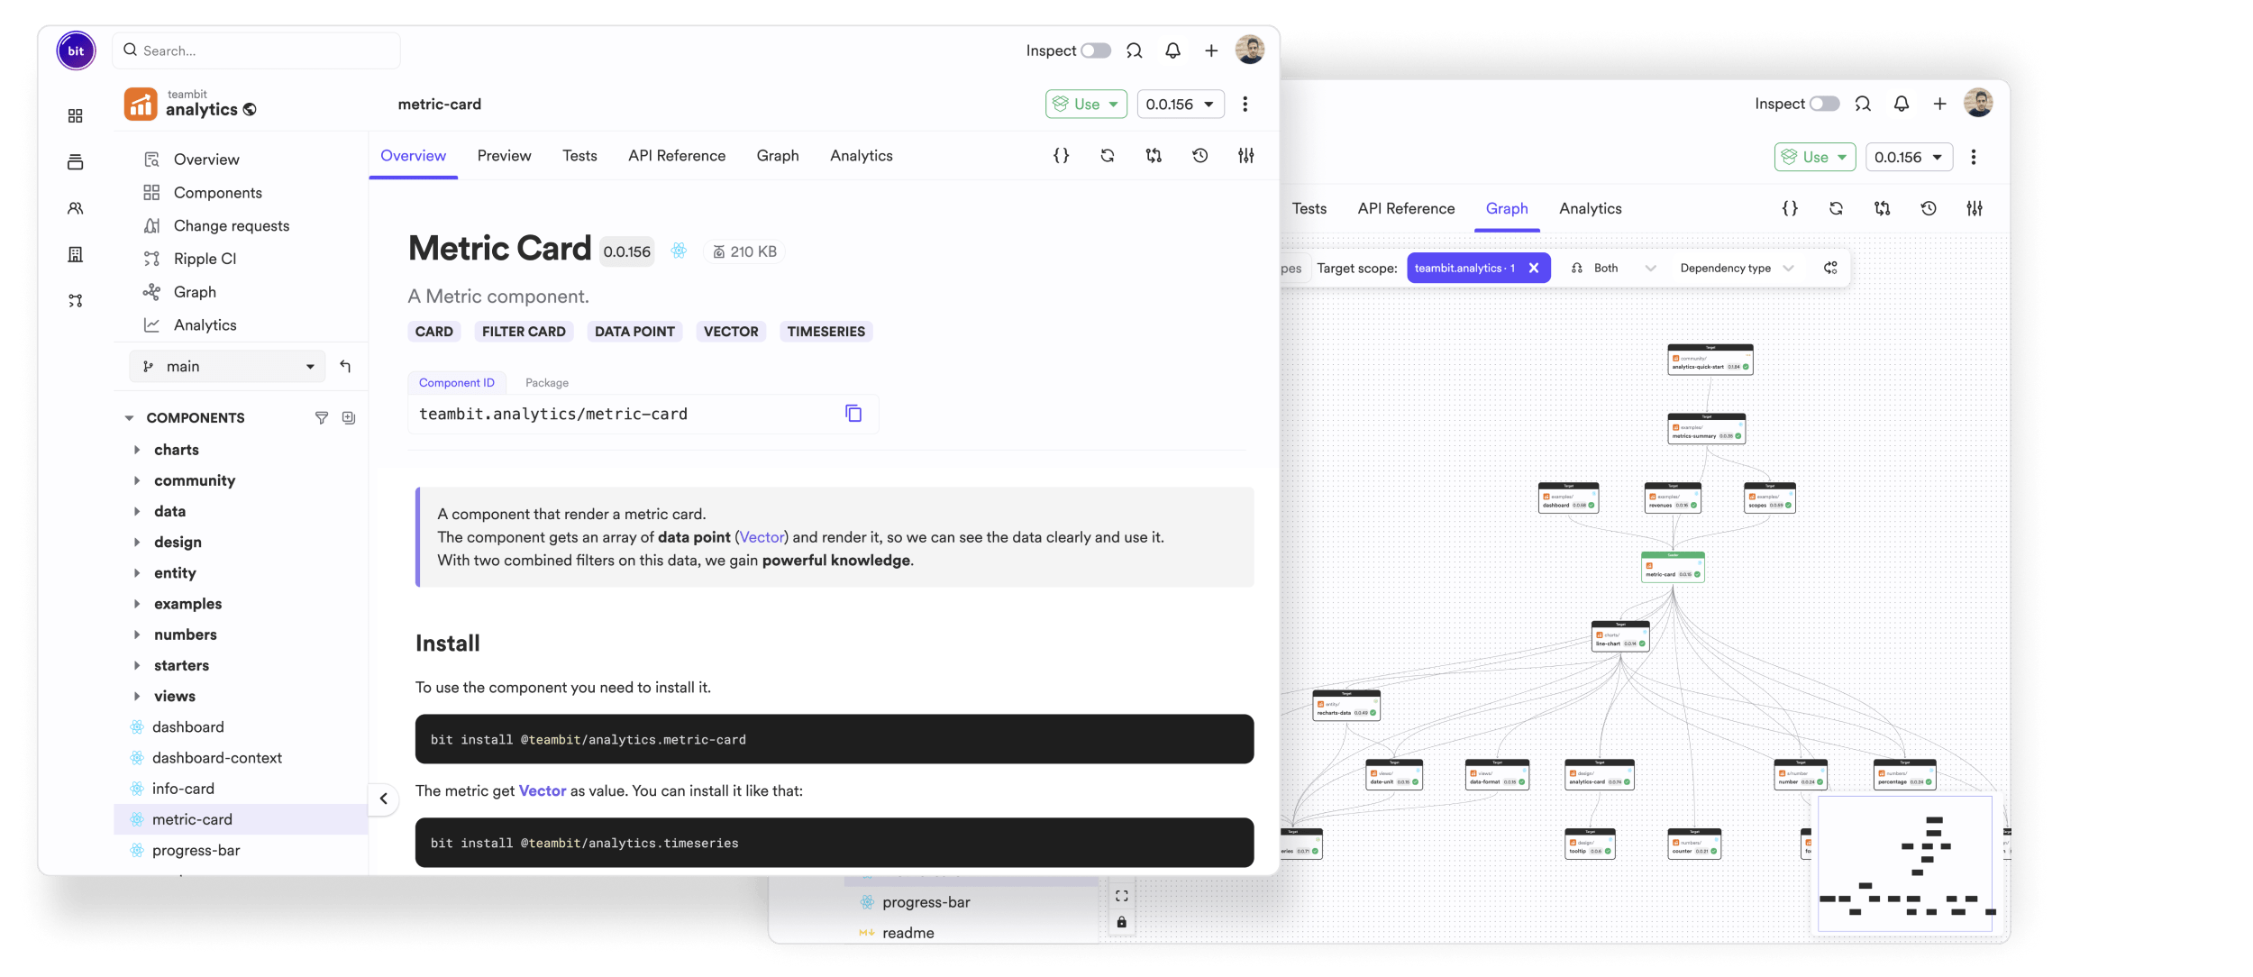2253x977 pixels.
Task: Expand the charts component group
Action: click(135, 450)
